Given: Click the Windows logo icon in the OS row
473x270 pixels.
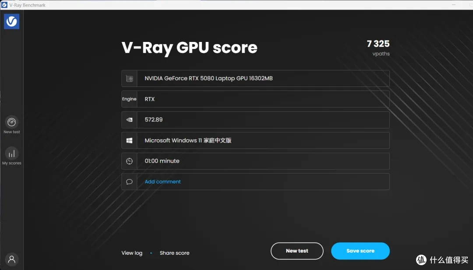Looking at the screenshot, I should coord(129,141).
